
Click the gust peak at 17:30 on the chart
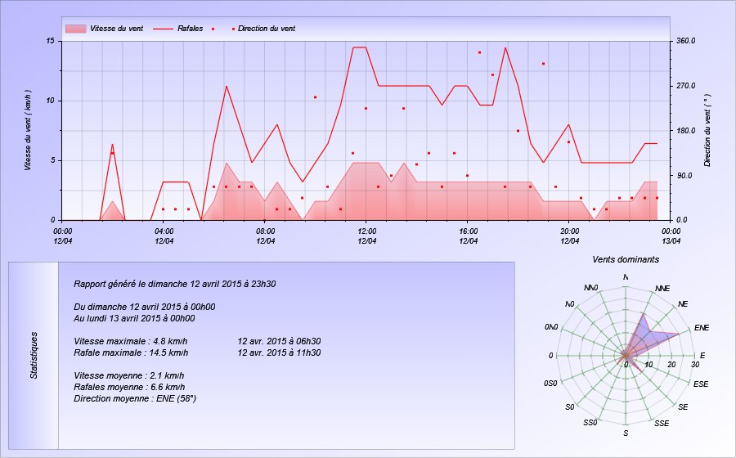pos(505,47)
